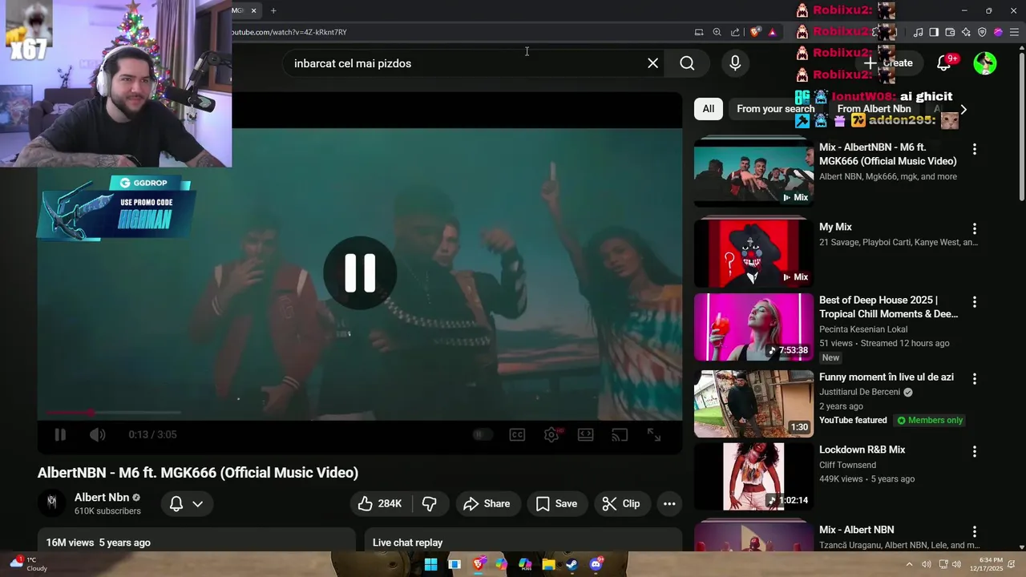Screen dimensions: 1026x577
Task: Open Funny moment în live ul de azi
Action: tap(887, 377)
